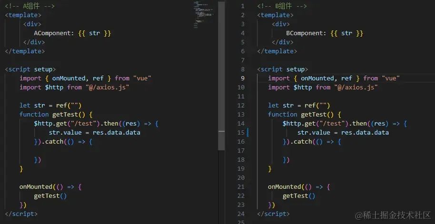Screen dimensions: 435x224
Task: Click the "getTest()" call inside onMounted in the left editor
Action: [50, 196]
